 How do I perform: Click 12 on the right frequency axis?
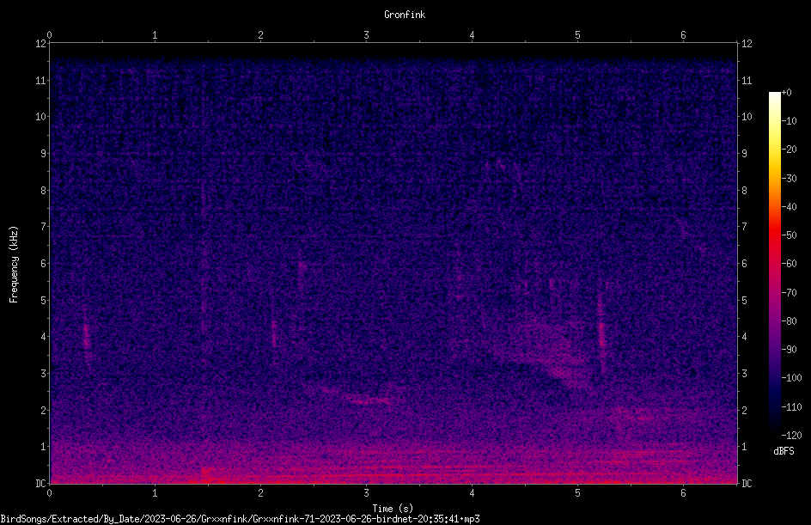coord(747,44)
